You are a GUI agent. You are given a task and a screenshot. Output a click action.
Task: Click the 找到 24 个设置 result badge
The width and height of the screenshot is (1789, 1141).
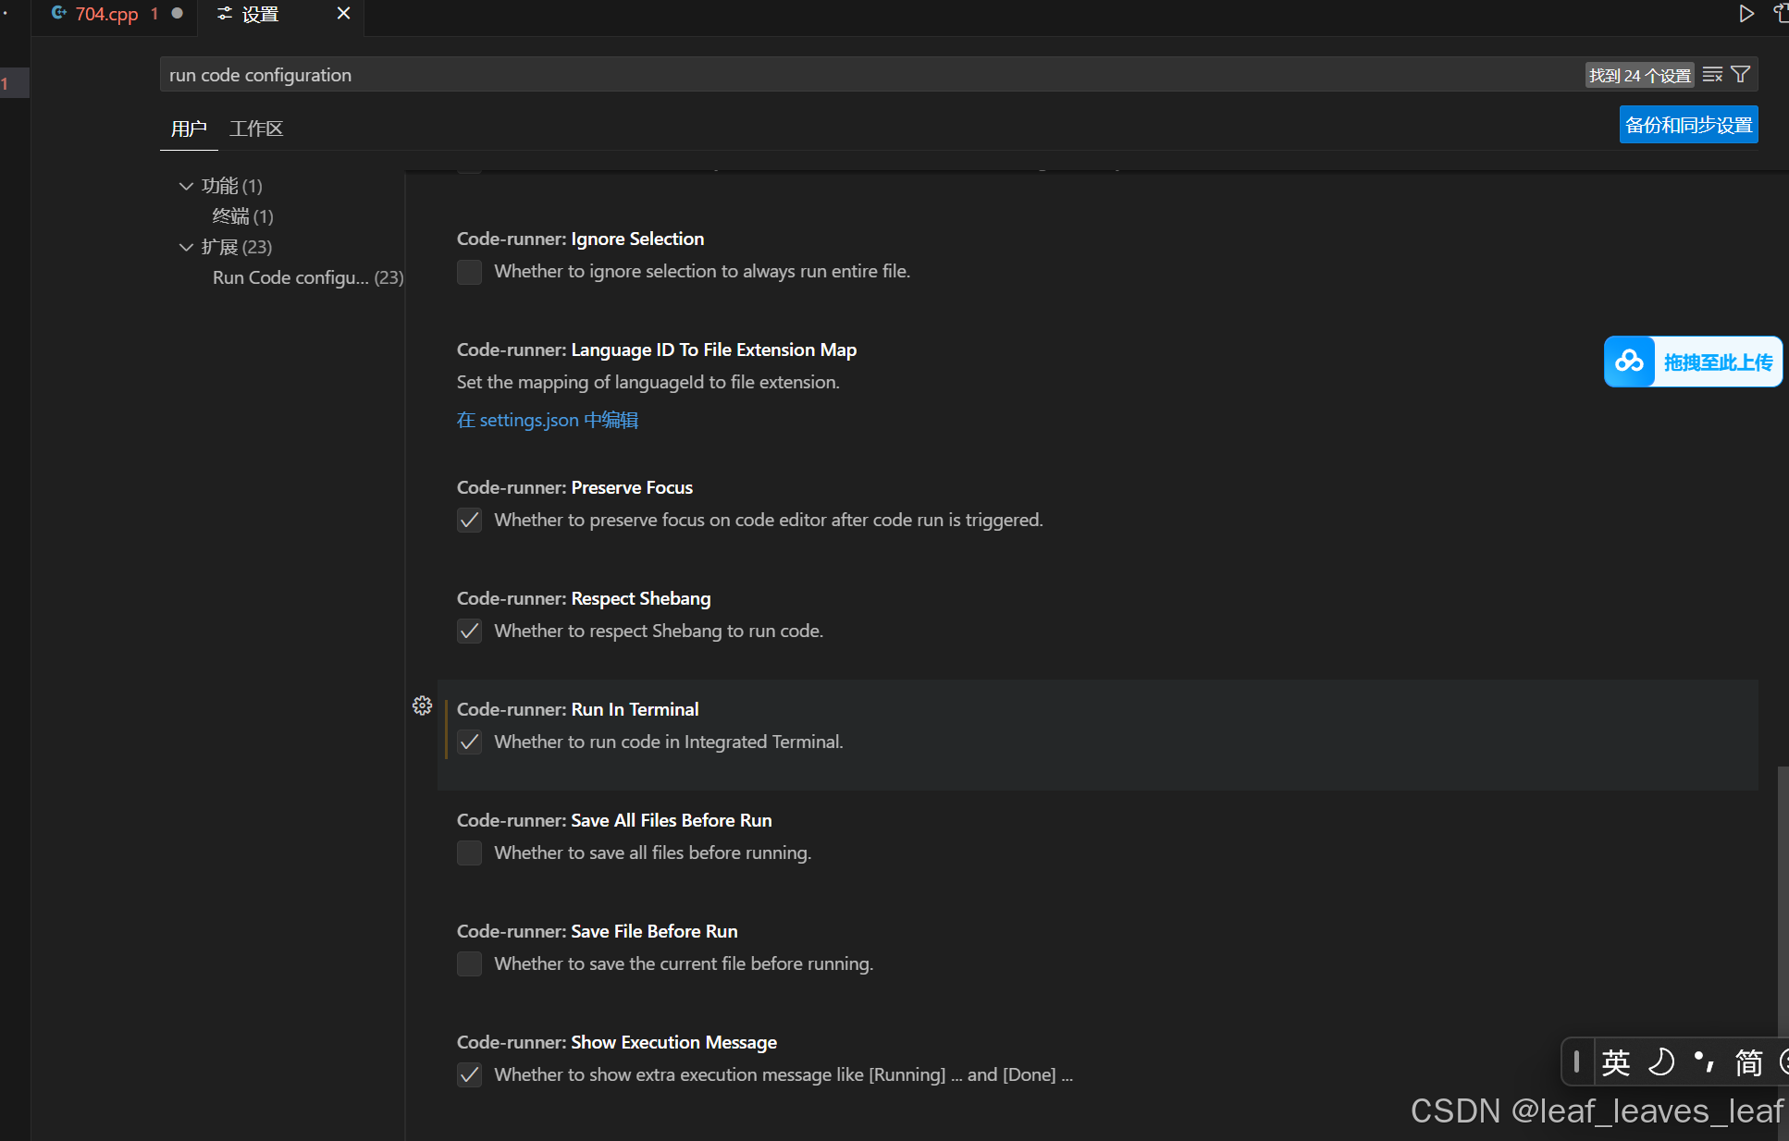pos(1640,76)
